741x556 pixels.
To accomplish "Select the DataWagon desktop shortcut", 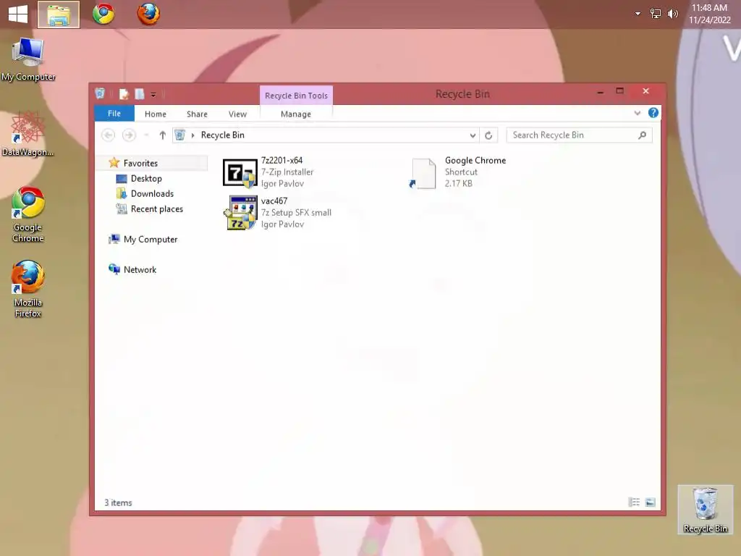I will point(28,134).
